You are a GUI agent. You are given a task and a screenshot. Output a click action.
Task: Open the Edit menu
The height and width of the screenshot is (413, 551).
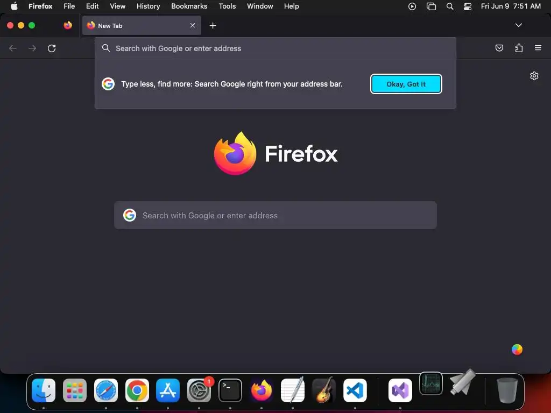pyautogui.click(x=93, y=6)
